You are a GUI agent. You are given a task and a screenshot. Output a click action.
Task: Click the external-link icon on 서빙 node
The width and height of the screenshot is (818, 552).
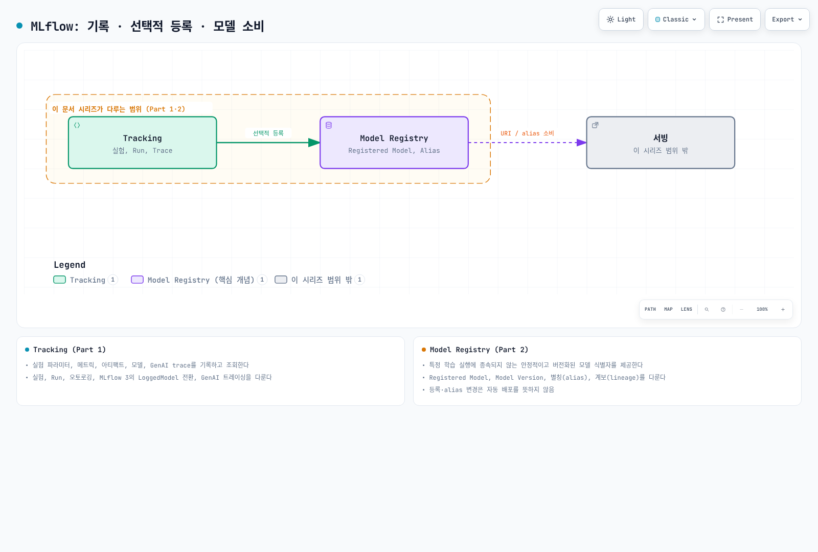tap(595, 125)
